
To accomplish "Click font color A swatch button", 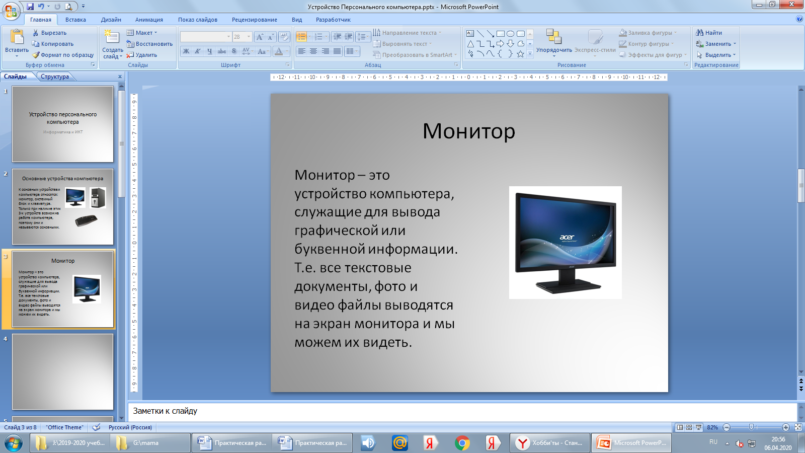I will 279,51.
